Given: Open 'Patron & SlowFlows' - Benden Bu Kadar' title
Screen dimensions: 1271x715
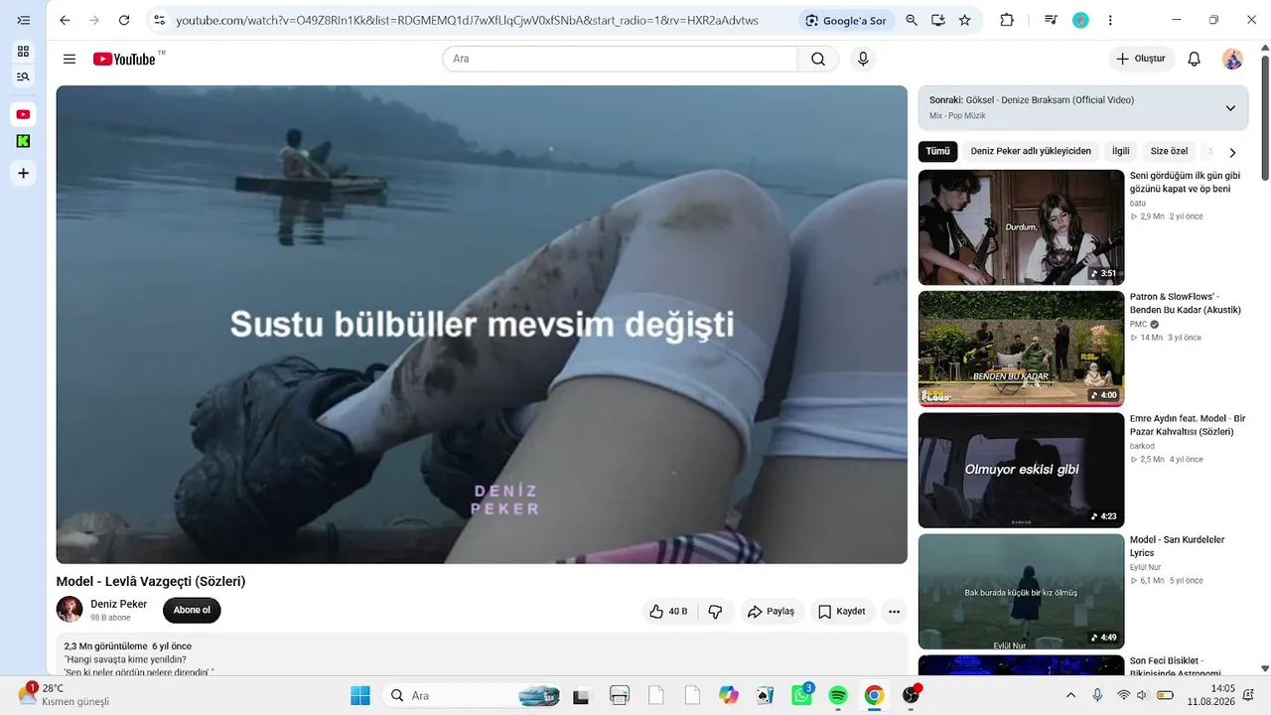Looking at the screenshot, I should click(x=1186, y=303).
